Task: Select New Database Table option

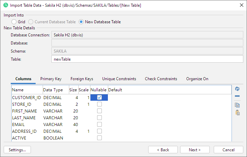Action: [81, 22]
